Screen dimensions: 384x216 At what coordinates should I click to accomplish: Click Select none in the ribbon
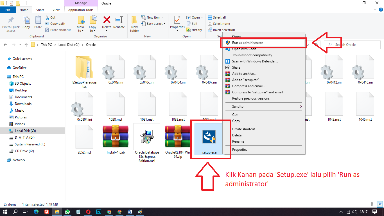pos(219,24)
